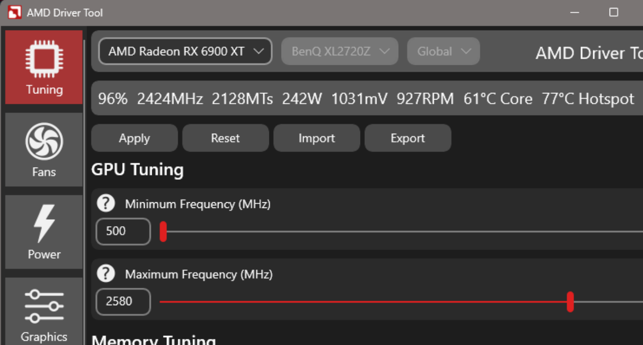
Task: Select the Fans section icon
Action: (x=44, y=139)
